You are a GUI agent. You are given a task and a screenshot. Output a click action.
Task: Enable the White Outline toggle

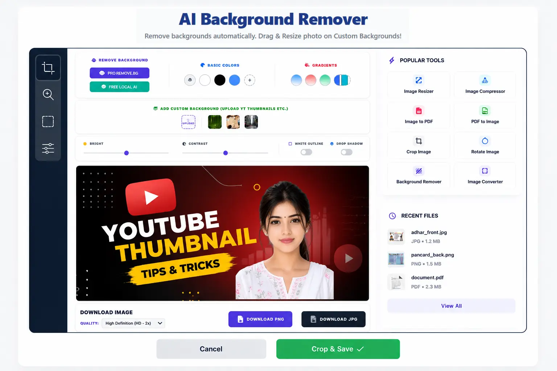(x=306, y=152)
